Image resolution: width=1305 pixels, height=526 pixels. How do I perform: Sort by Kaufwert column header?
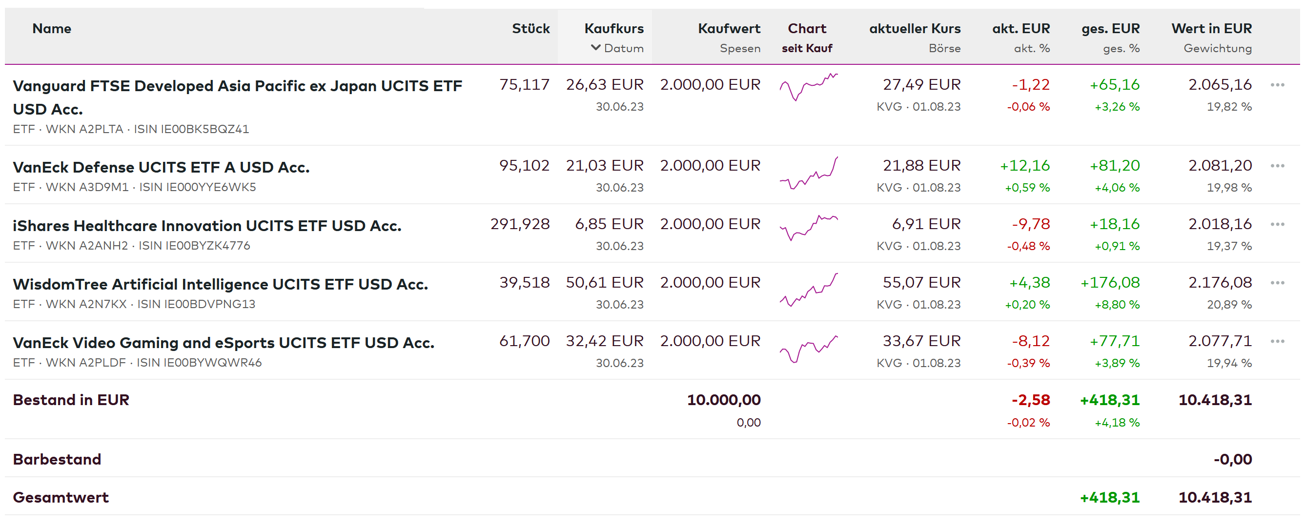tap(729, 29)
